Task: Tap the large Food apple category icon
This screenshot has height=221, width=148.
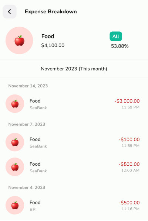Action: pos(19,41)
